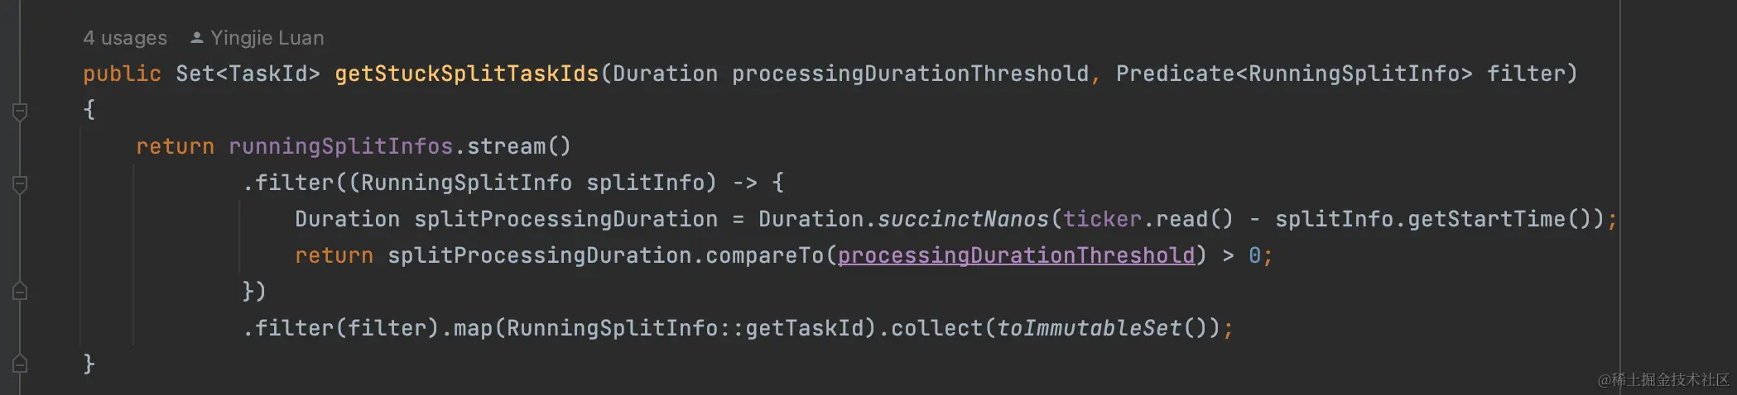The image size is (1737, 395).
Task: Click the author person icon before Yingjie Luan
Action: click(197, 37)
